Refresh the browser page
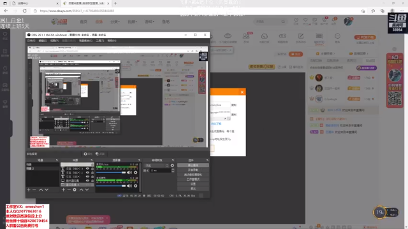The image size is (408, 229). [25, 11]
